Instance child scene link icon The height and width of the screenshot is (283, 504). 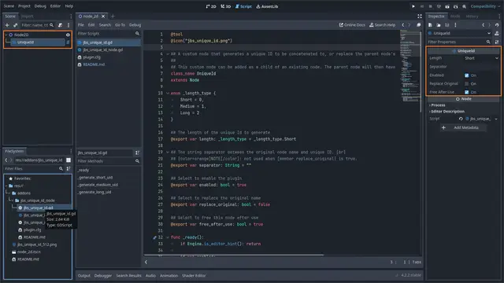(15, 25)
